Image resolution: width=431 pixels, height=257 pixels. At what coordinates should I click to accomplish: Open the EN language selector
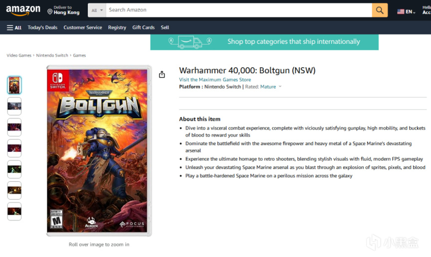click(x=406, y=11)
